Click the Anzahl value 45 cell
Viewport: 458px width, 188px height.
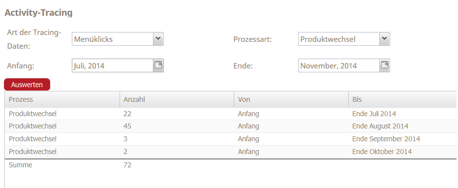click(177, 126)
